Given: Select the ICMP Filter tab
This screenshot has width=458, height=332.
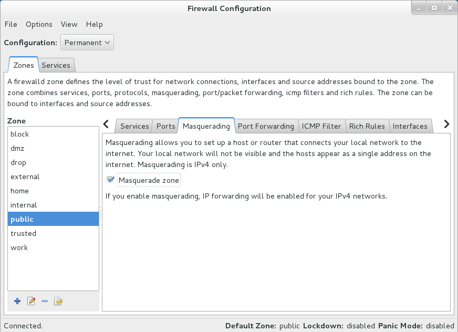Looking at the screenshot, I should tap(321, 126).
